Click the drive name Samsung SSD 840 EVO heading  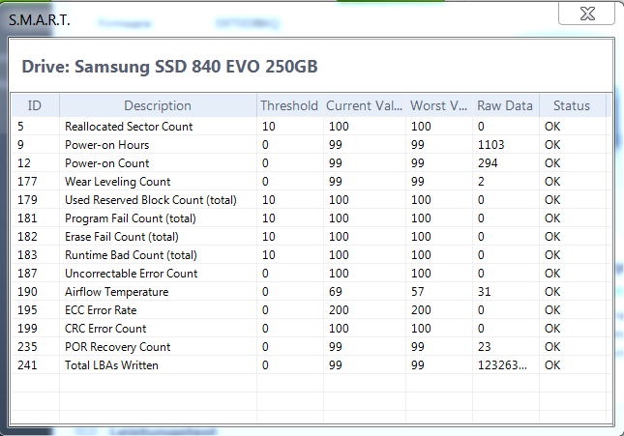169,67
